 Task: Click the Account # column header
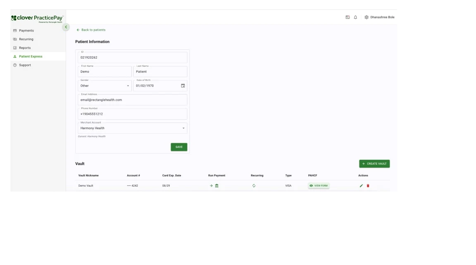(x=133, y=175)
